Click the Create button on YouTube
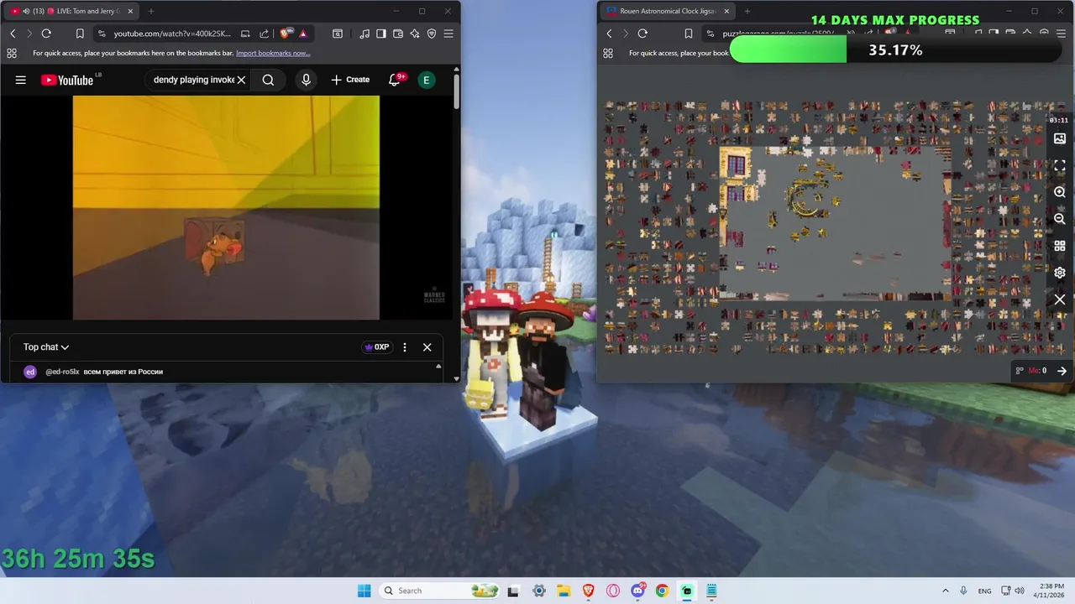The height and width of the screenshot is (604, 1075). pyautogui.click(x=350, y=80)
